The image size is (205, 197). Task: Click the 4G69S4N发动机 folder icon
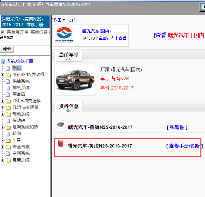8,75
